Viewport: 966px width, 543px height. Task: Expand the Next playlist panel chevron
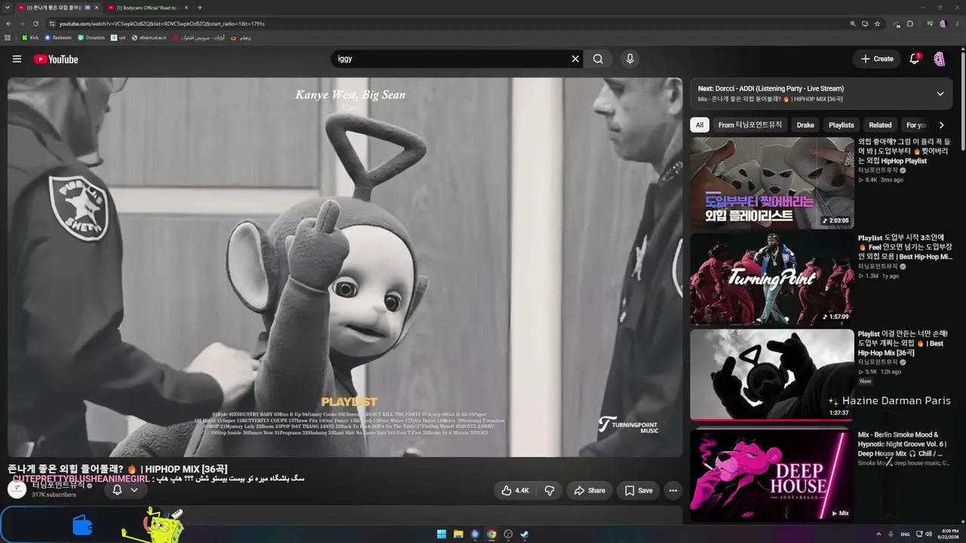click(x=940, y=94)
